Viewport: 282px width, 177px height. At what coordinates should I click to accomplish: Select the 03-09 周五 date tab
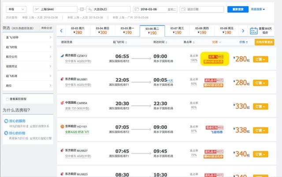coord(226,31)
